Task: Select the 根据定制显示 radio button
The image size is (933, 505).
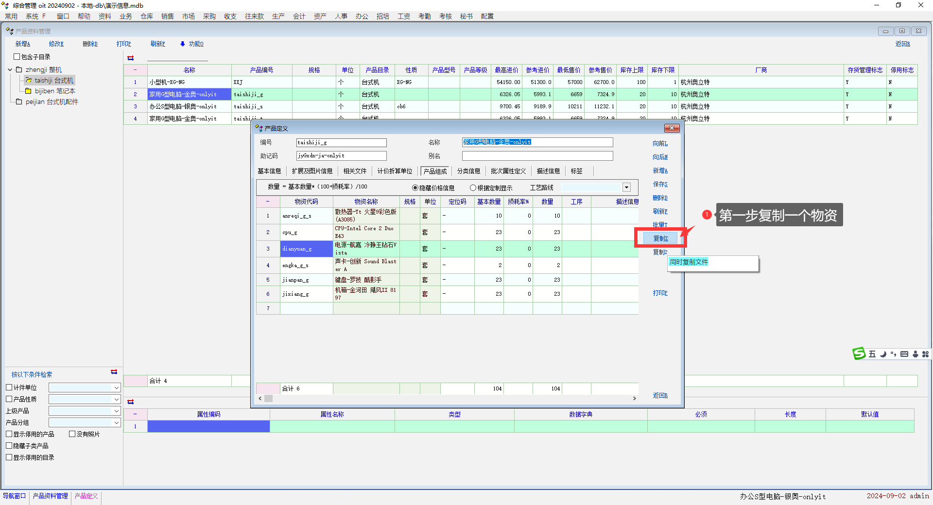Action: 472,188
